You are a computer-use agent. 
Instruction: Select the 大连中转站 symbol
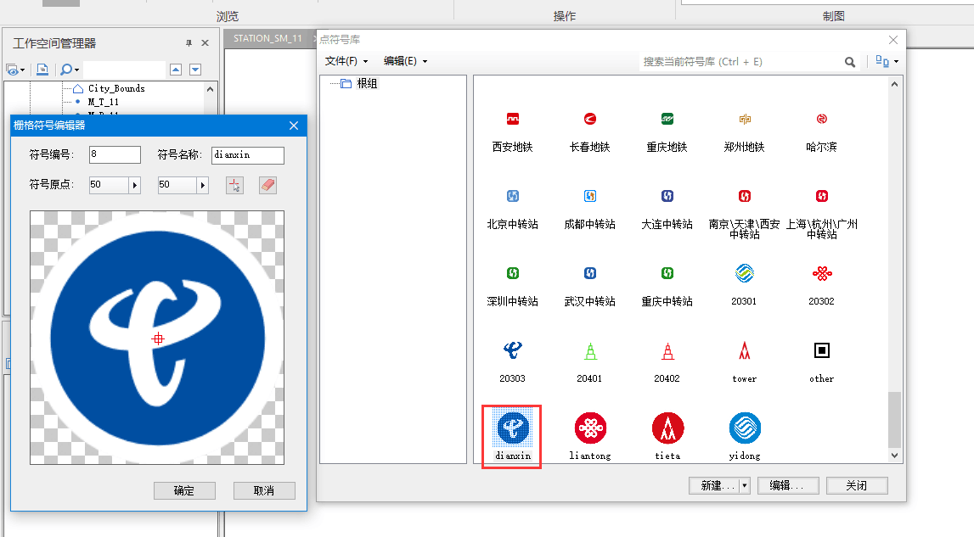click(x=667, y=196)
